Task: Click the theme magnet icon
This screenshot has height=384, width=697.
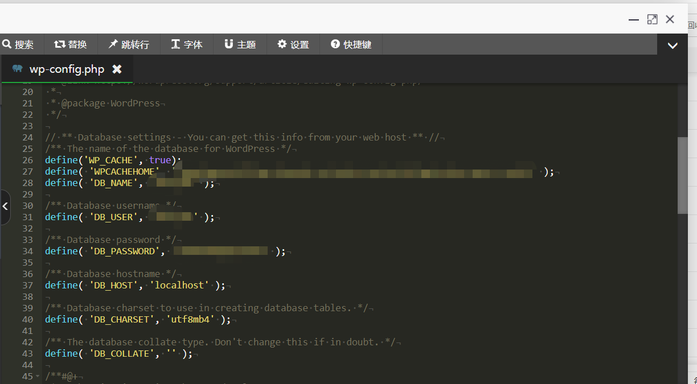Action: click(x=229, y=44)
